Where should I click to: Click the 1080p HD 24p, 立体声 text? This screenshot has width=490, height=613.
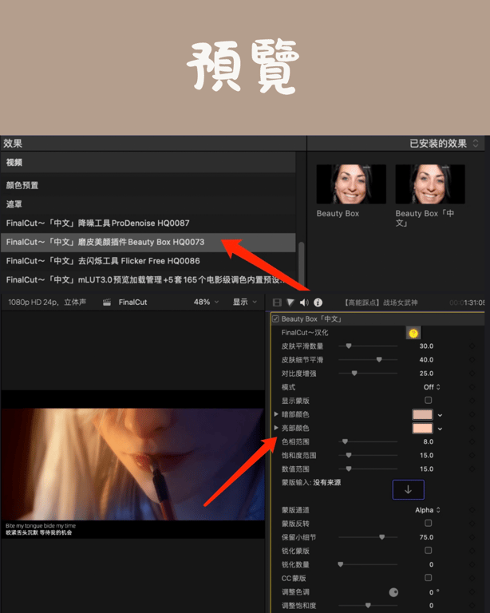(x=47, y=303)
